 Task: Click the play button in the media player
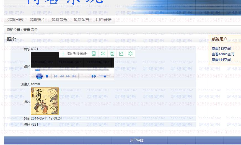pyautogui.click(x=39, y=76)
